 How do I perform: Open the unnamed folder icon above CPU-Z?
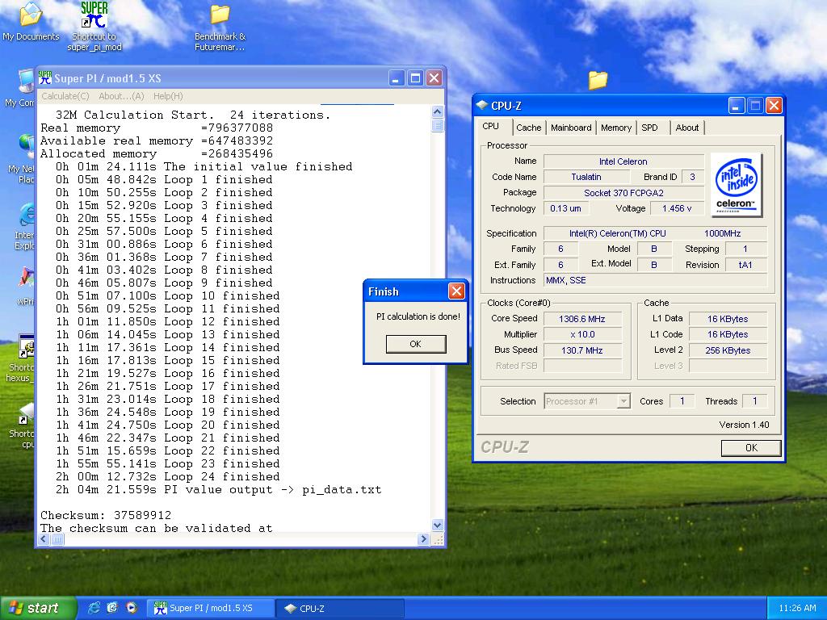tap(598, 81)
